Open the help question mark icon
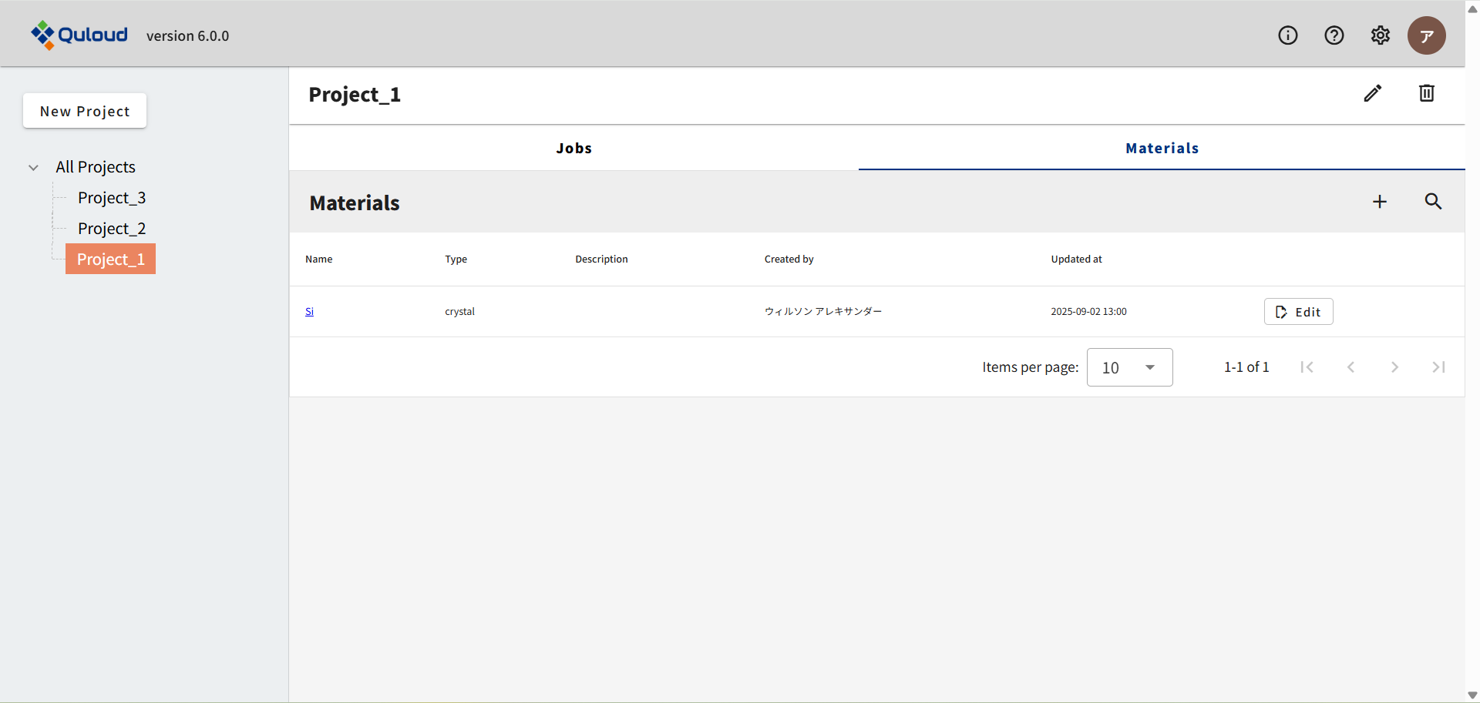 point(1334,35)
